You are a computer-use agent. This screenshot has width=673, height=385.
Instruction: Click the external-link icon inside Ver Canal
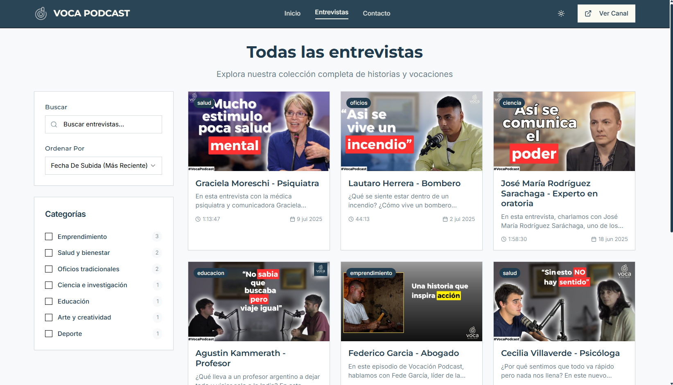(588, 13)
